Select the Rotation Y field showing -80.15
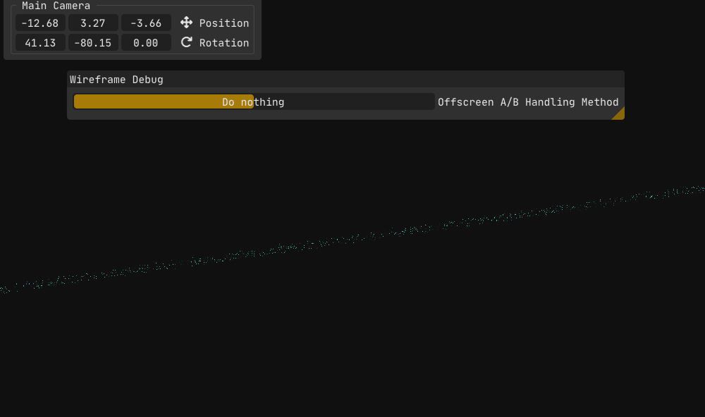The width and height of the screenshot is (705, 417). tap(93, 43)
